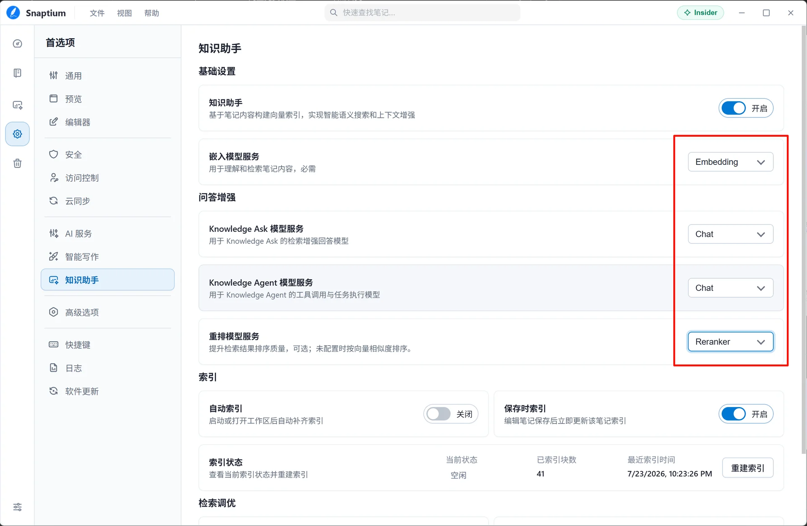
Task: Open the AI chat icon in left rail
Action: pos(17,105)
